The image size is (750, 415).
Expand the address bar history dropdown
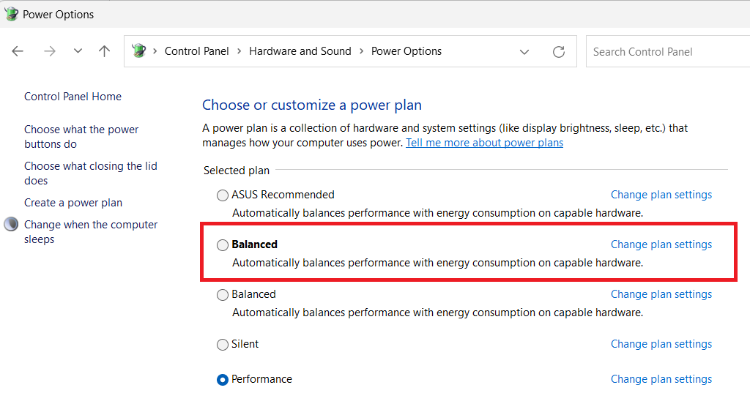click(x=524, y=52)
